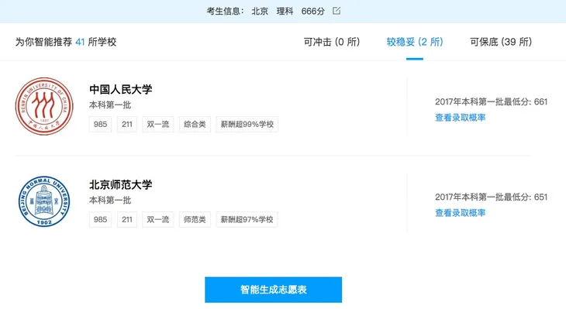This screenshot has height=309, width=566.
Task: Click 本科第一批 under 北京师范大学
Action: click(110, 200)
